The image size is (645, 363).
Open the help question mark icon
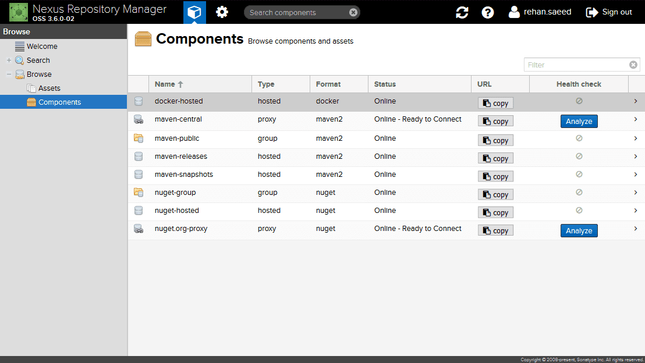(487, 12)
